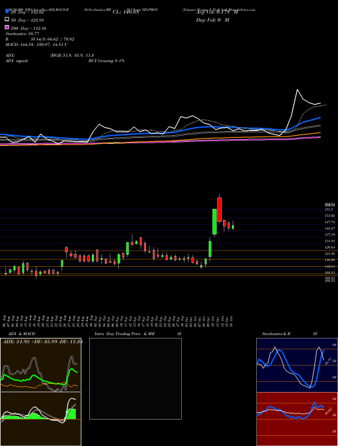The height and width of the screenshot is (446, 338).
Task: Click the RSI 14/3 values line
Action: coord(40,39)
